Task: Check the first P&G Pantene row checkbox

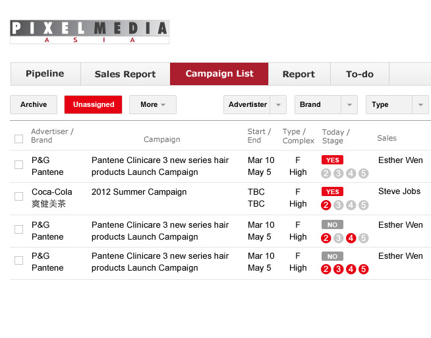Action: 18,165
